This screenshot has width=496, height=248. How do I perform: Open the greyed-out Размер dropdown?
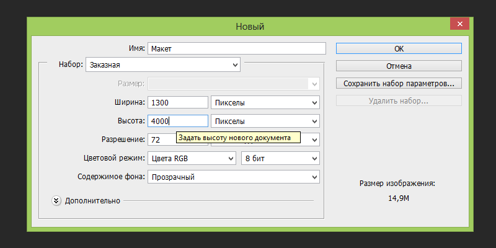pyautogui.click(x=233, y=83)
